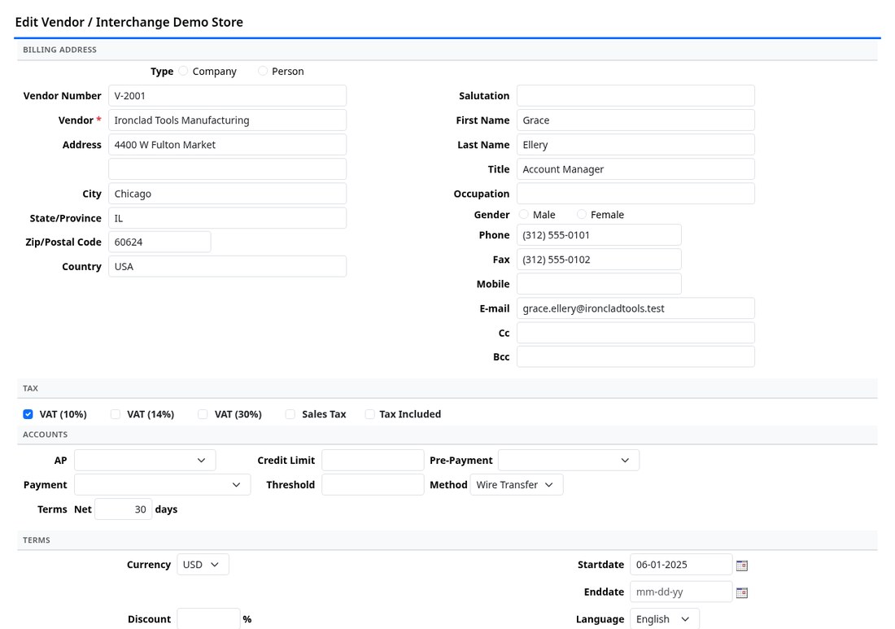Click the E-mail field
Screen dimensions: 895x629
[635, 308]
